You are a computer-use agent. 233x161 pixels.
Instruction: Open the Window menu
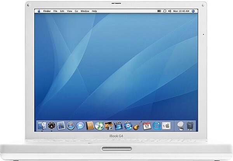[x=85, y=11]
